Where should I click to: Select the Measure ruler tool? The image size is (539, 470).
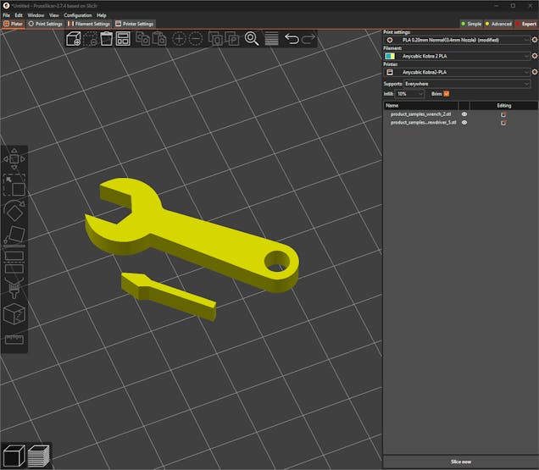tap(14, 340)
